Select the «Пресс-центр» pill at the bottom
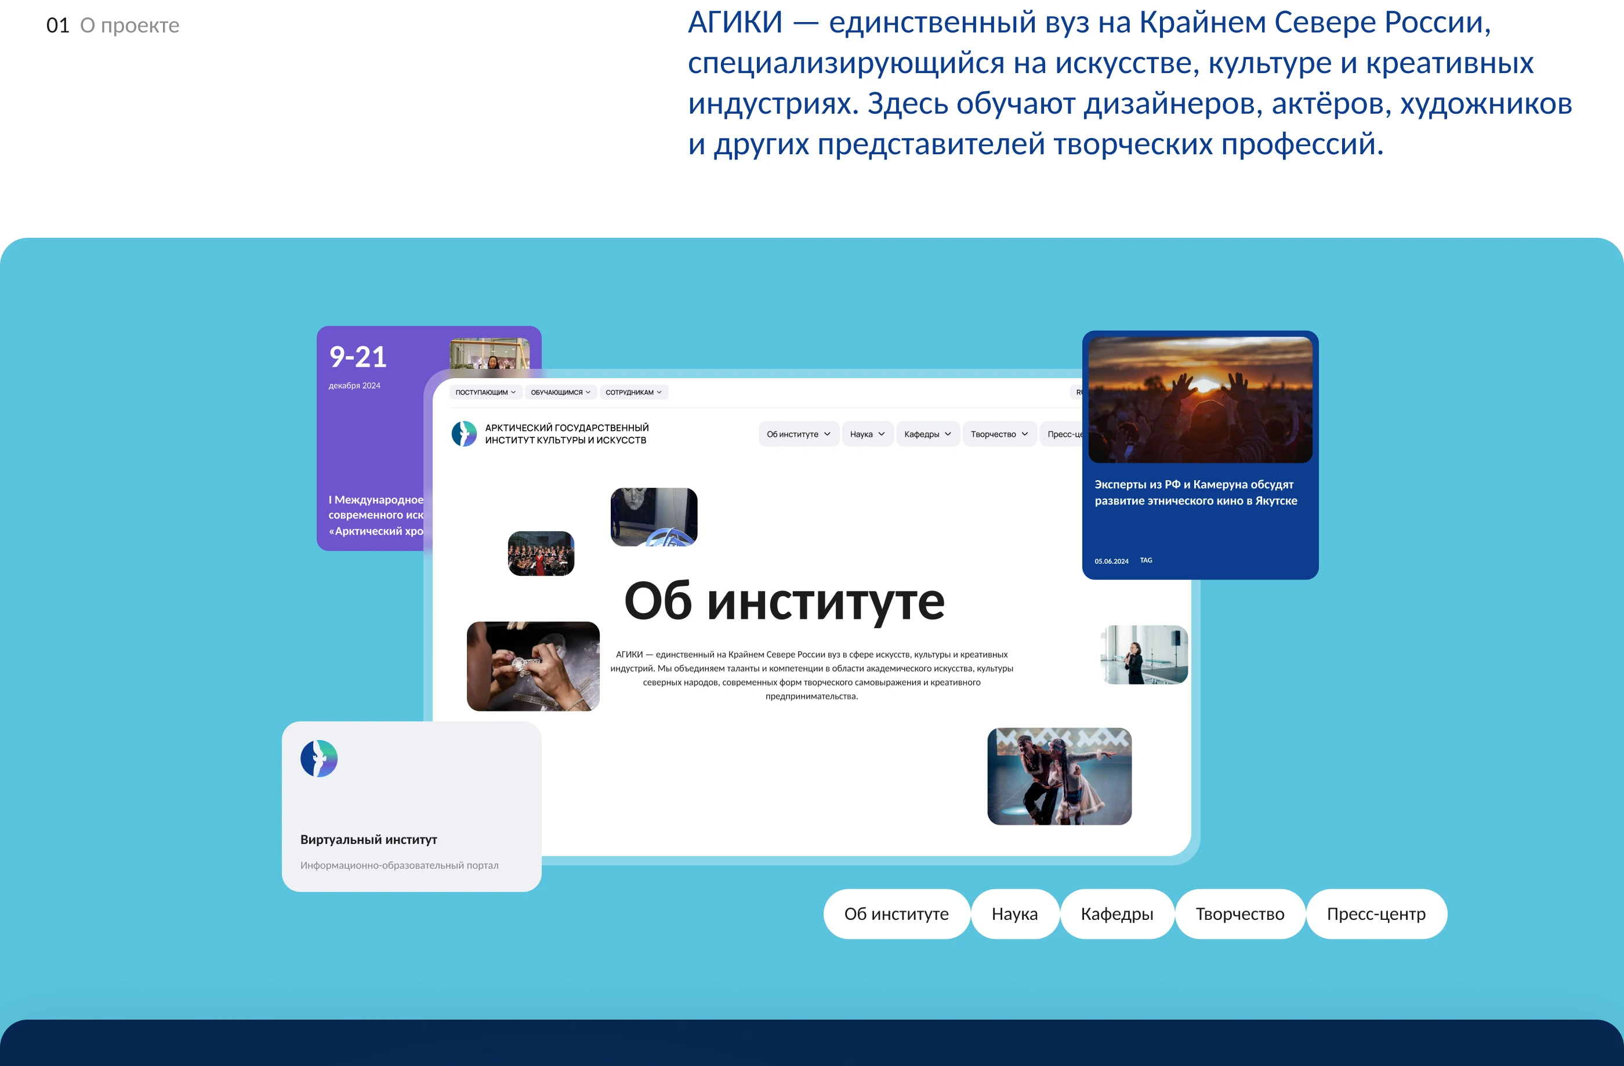The height and width of the screenshot is (1066, 1624). click(x=1376, y=914)
